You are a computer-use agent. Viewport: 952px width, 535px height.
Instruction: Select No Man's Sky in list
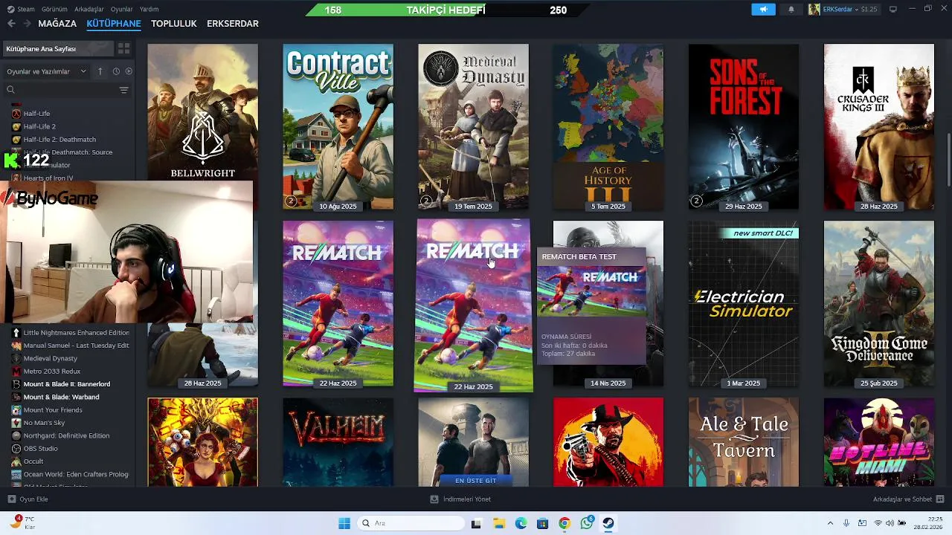[x=44, y=423]
